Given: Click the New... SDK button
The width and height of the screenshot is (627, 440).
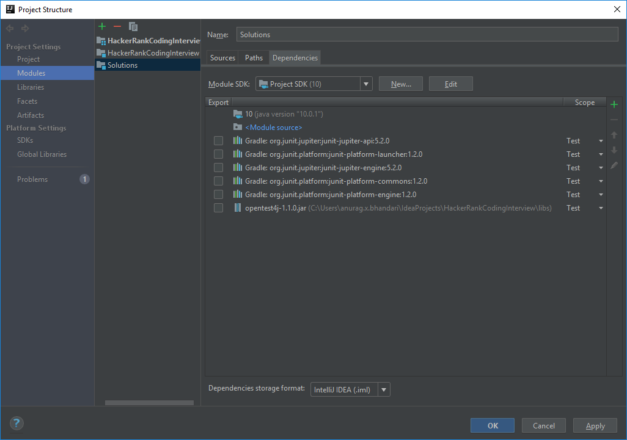Looking at the screenshot, I should click(401, 84).
